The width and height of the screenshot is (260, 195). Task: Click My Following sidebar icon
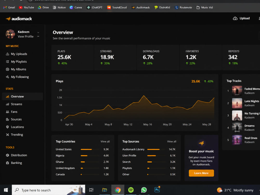8,77
